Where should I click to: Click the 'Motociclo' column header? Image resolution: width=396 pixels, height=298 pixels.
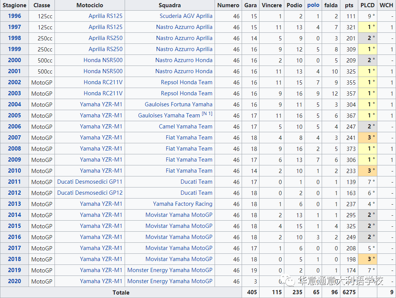90,5
